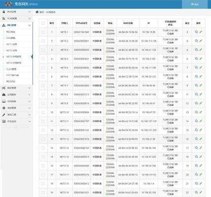Click the green pencil icon in NET3.1 row
Screen dimensions: 211x197
(x=201, y=32)
